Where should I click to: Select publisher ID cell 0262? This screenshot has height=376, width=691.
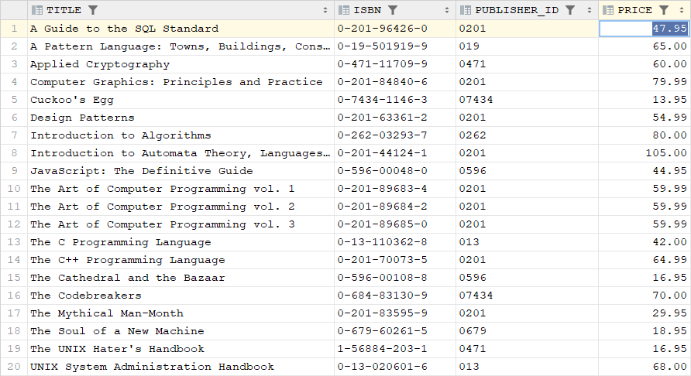coord(527,135)
